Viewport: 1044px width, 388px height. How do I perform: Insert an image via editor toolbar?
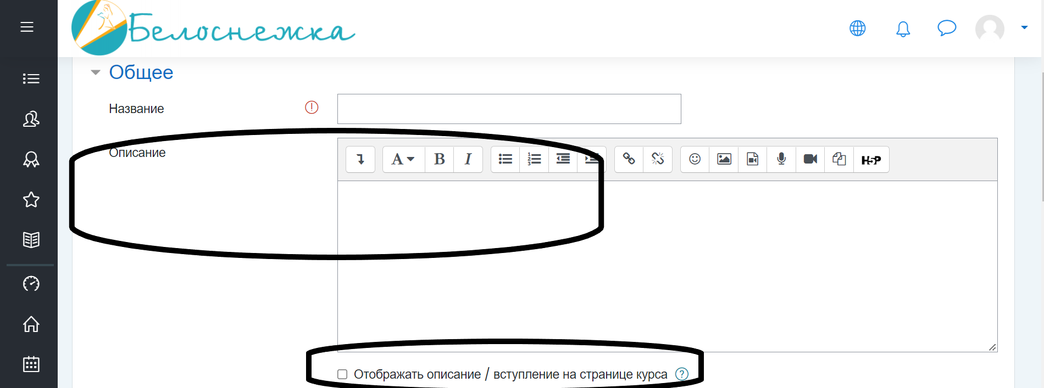[724, 159]
